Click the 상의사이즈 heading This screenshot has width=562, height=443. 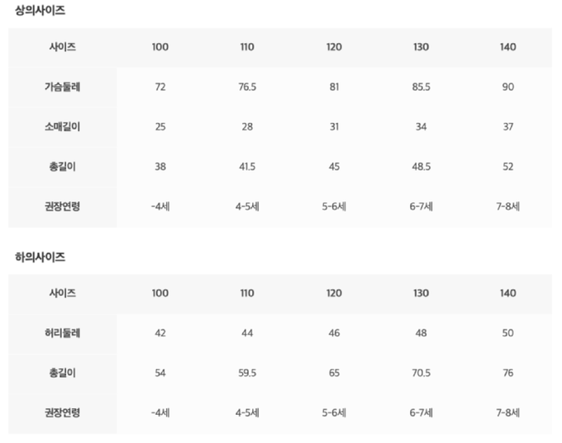40,11
